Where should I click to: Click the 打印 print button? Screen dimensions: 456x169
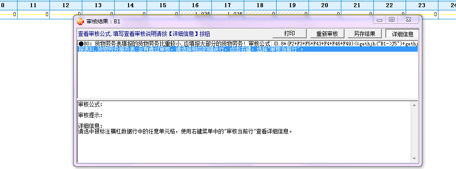pyautogui.click(x=289, y=33)
